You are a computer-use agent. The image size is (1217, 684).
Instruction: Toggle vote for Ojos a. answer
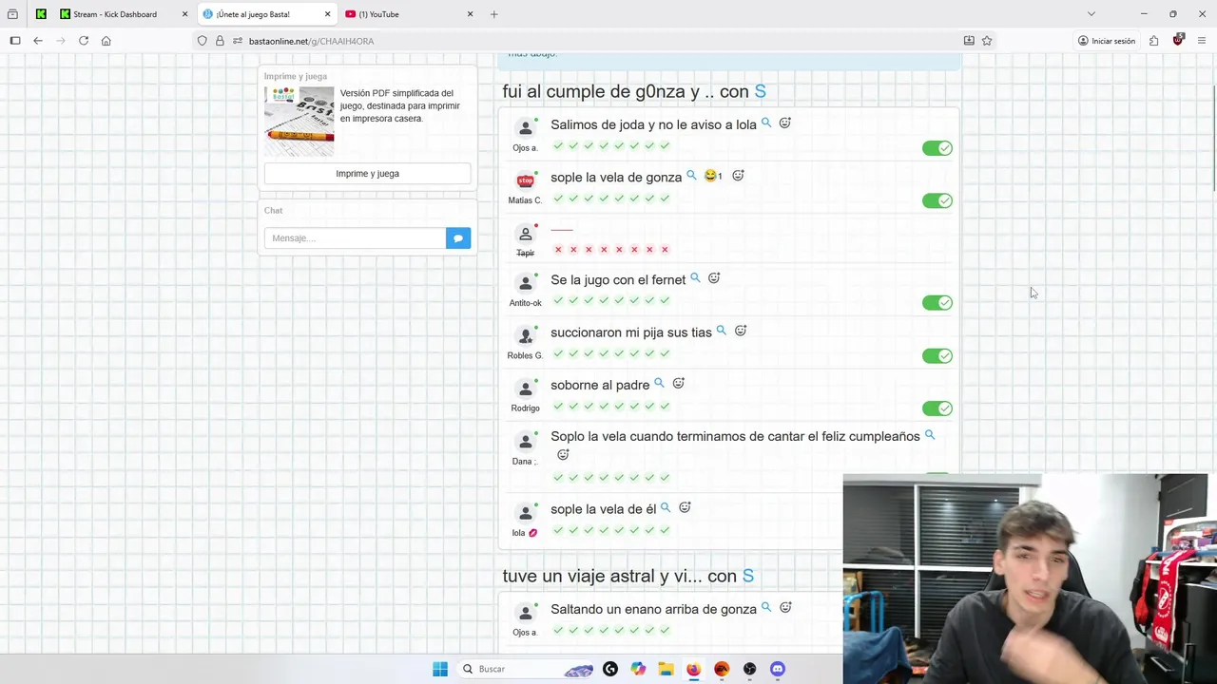[x=937, y=148]
